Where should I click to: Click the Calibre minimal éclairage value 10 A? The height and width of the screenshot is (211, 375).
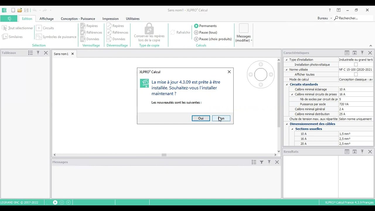[x=356, y=89]
